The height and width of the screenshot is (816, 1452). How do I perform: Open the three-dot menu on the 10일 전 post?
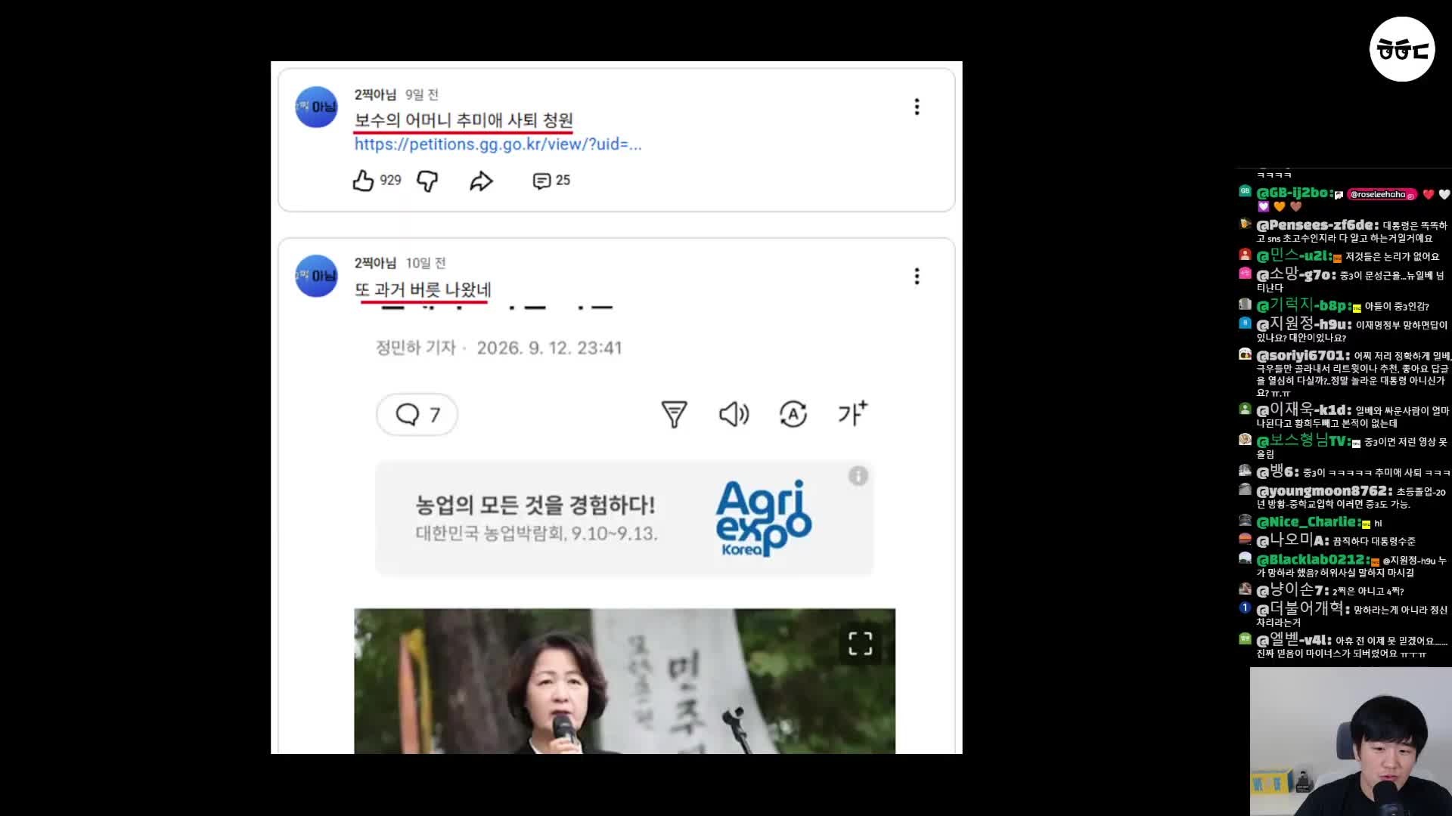coord(917,276)
